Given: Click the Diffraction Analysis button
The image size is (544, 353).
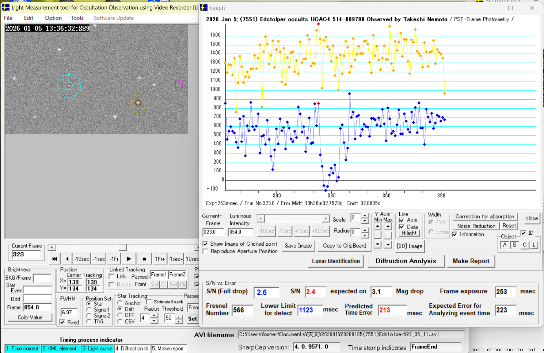Looking at the screenshot, I should point(406,261).
